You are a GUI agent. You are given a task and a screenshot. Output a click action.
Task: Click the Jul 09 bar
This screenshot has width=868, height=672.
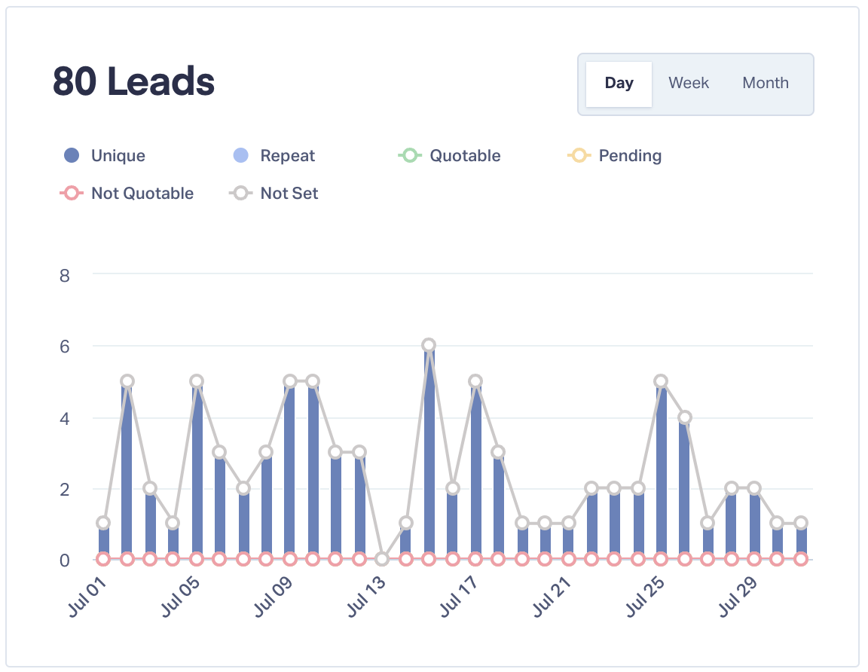(x=289, y=471)
